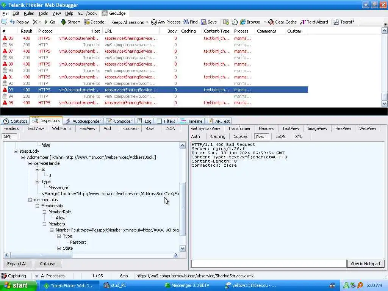Image resolution: width=388 pixels, height=291 pixels.
Task: Select session 85 row
Action: [155, 38]
